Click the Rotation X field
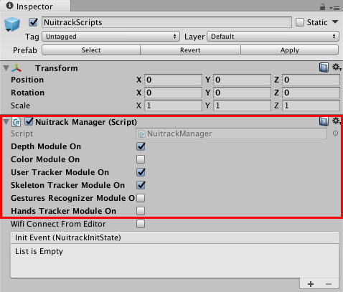 (x=173, y=93)
